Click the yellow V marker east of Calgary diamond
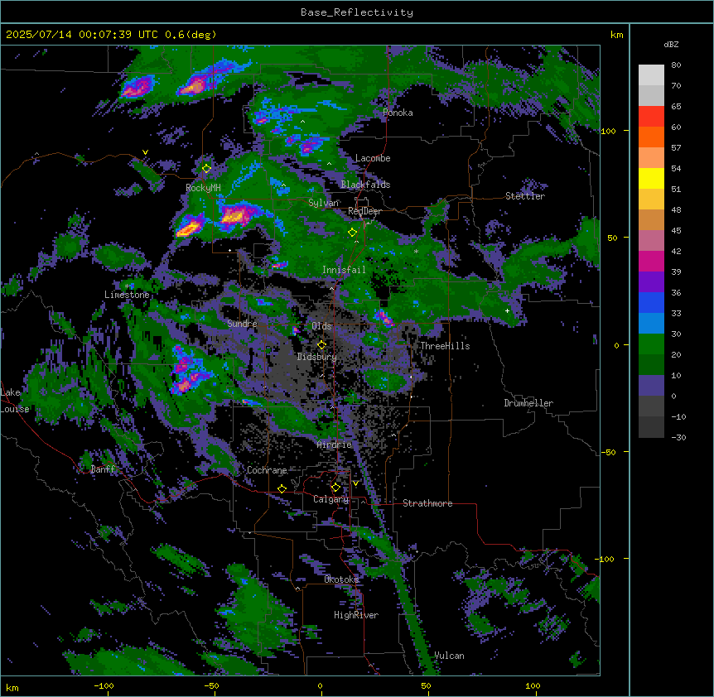 [355, 483]
